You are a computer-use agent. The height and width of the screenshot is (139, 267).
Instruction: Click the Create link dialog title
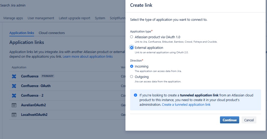[141, 5]
